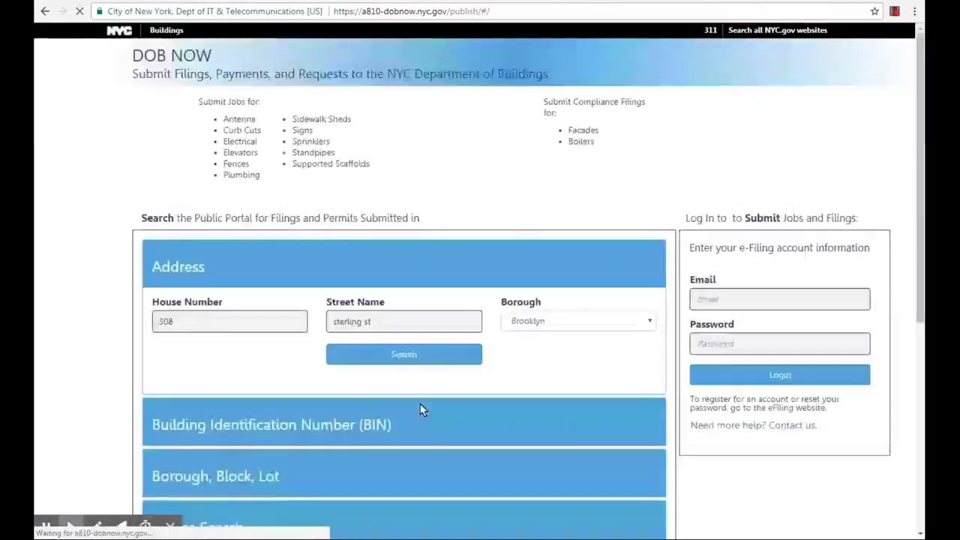View the secure site padlock info
The height and width of the screenshot is (540, 960).
tap(99, 11)
